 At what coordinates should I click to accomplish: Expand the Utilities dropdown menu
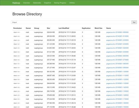click(x=73, y=3)
